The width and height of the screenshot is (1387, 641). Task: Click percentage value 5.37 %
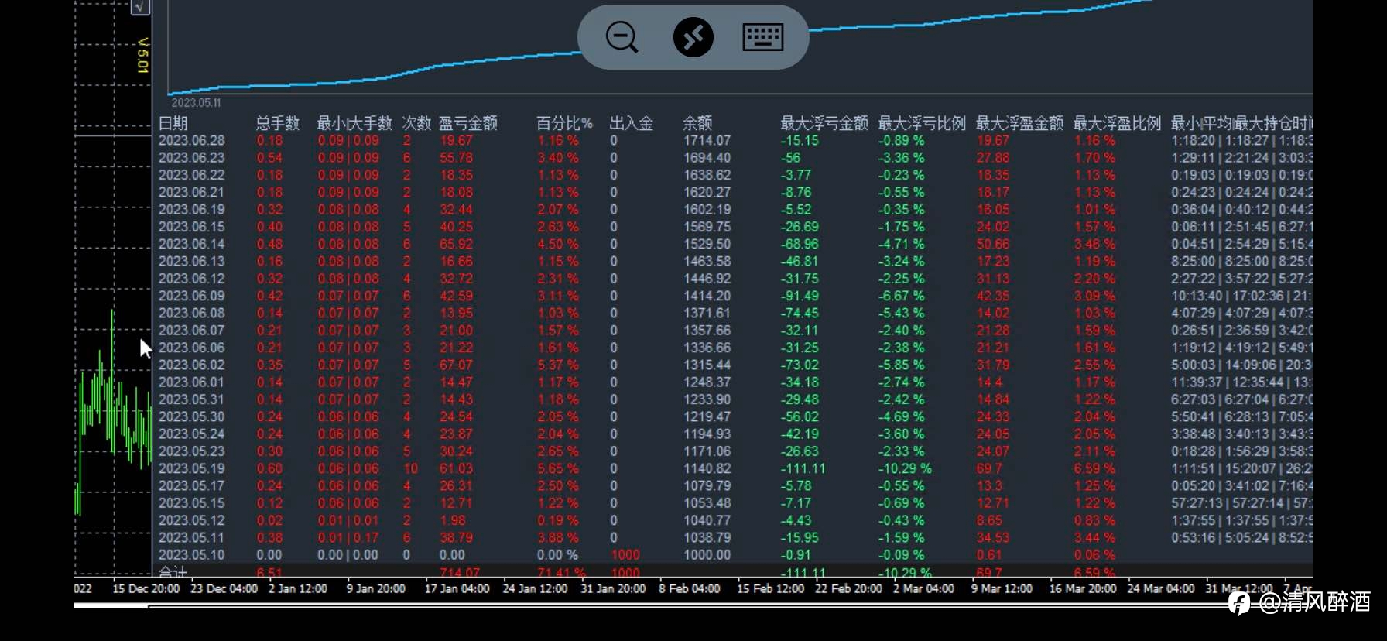[558, 365]
